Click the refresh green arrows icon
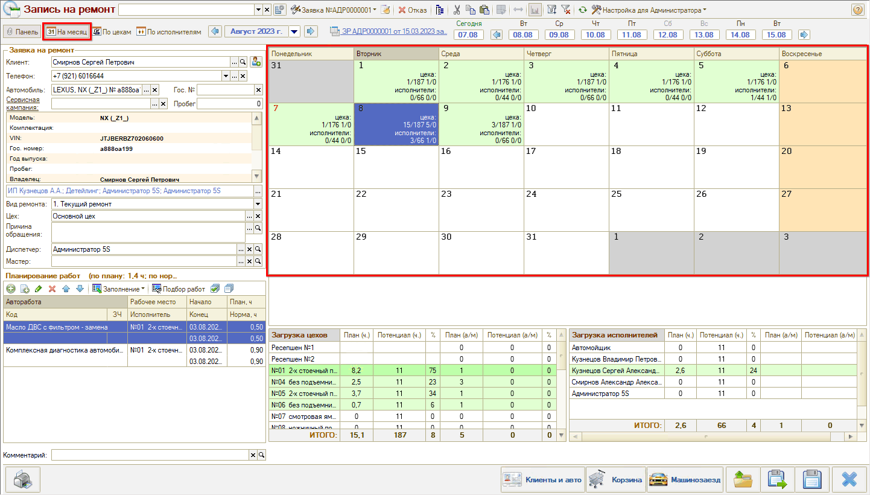Viewport: 870px width, 495px height. pos(582,10)
